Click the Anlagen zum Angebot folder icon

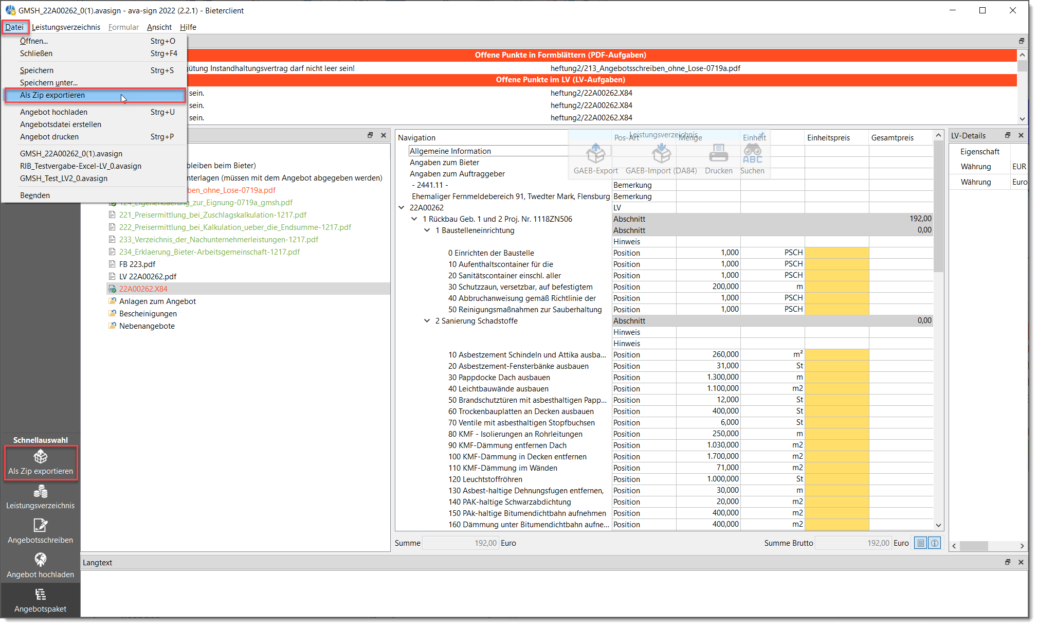click(112, 301)
